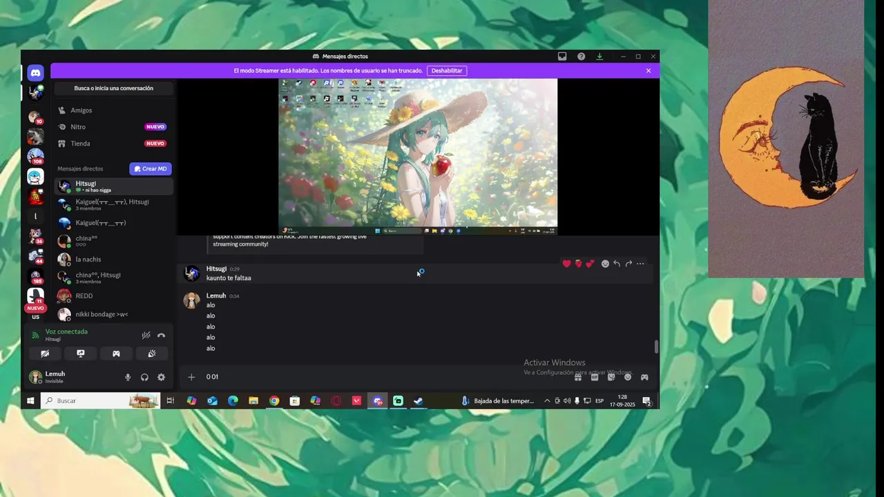Screen dimensions: 884x497
Task: Open the server with 44 notification badge
Action: point(35,256)
